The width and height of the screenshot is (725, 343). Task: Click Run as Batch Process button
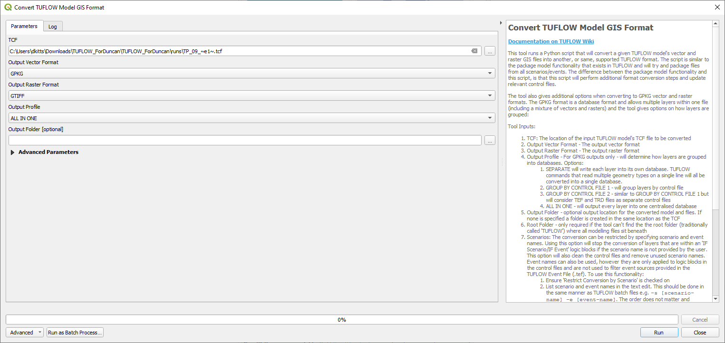pyautogui.click(x=75, y=333)
